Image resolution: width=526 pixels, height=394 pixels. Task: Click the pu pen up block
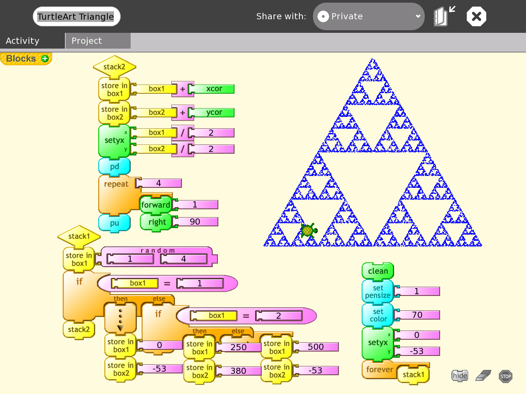click(x=114, y=223)
